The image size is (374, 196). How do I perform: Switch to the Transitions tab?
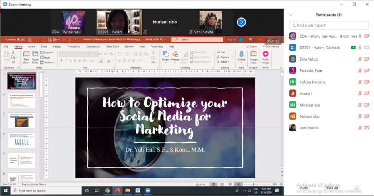point(74,46)
